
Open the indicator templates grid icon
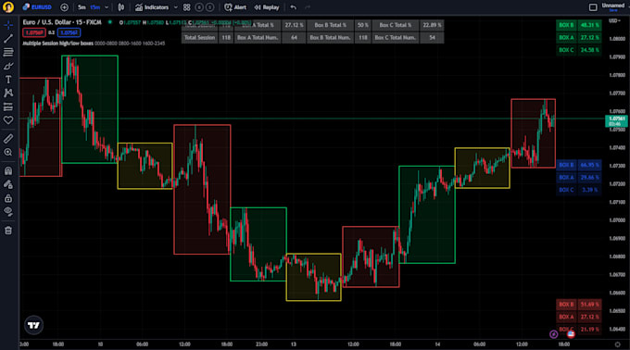[187, 7]
